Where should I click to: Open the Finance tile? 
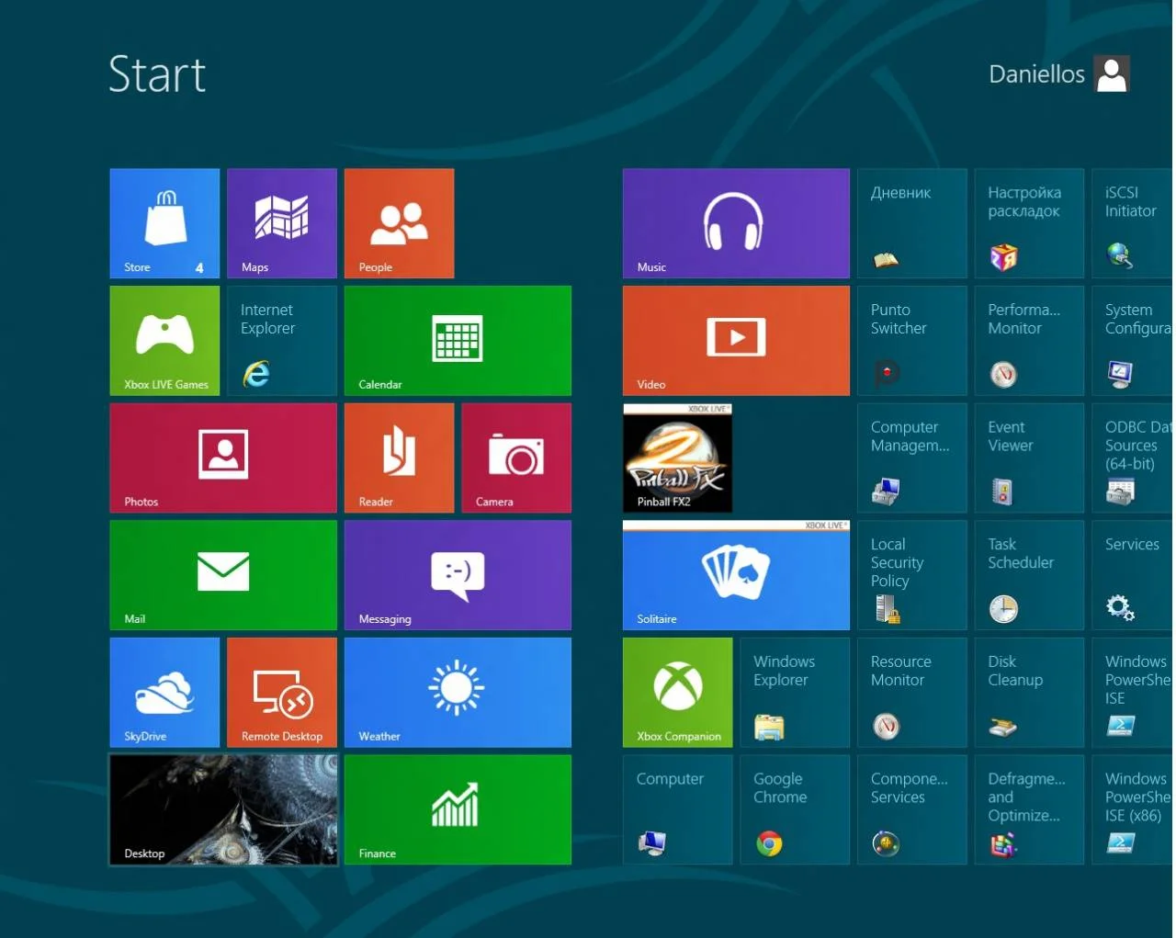coord(458,809)
